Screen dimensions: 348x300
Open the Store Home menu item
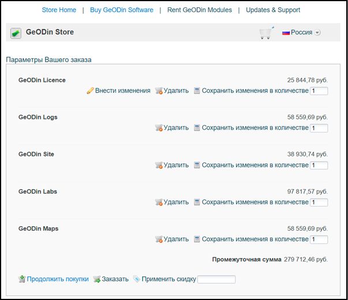pyautogui.click(x=59, y=10)
